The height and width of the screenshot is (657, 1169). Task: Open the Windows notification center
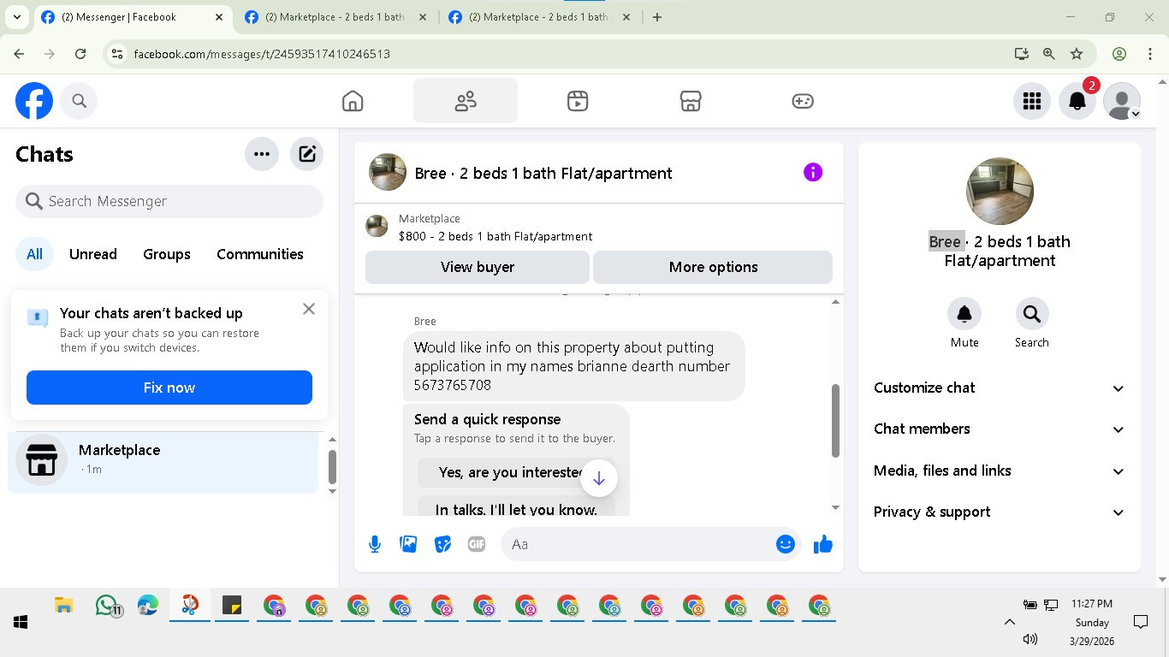tap(1141, 622)
